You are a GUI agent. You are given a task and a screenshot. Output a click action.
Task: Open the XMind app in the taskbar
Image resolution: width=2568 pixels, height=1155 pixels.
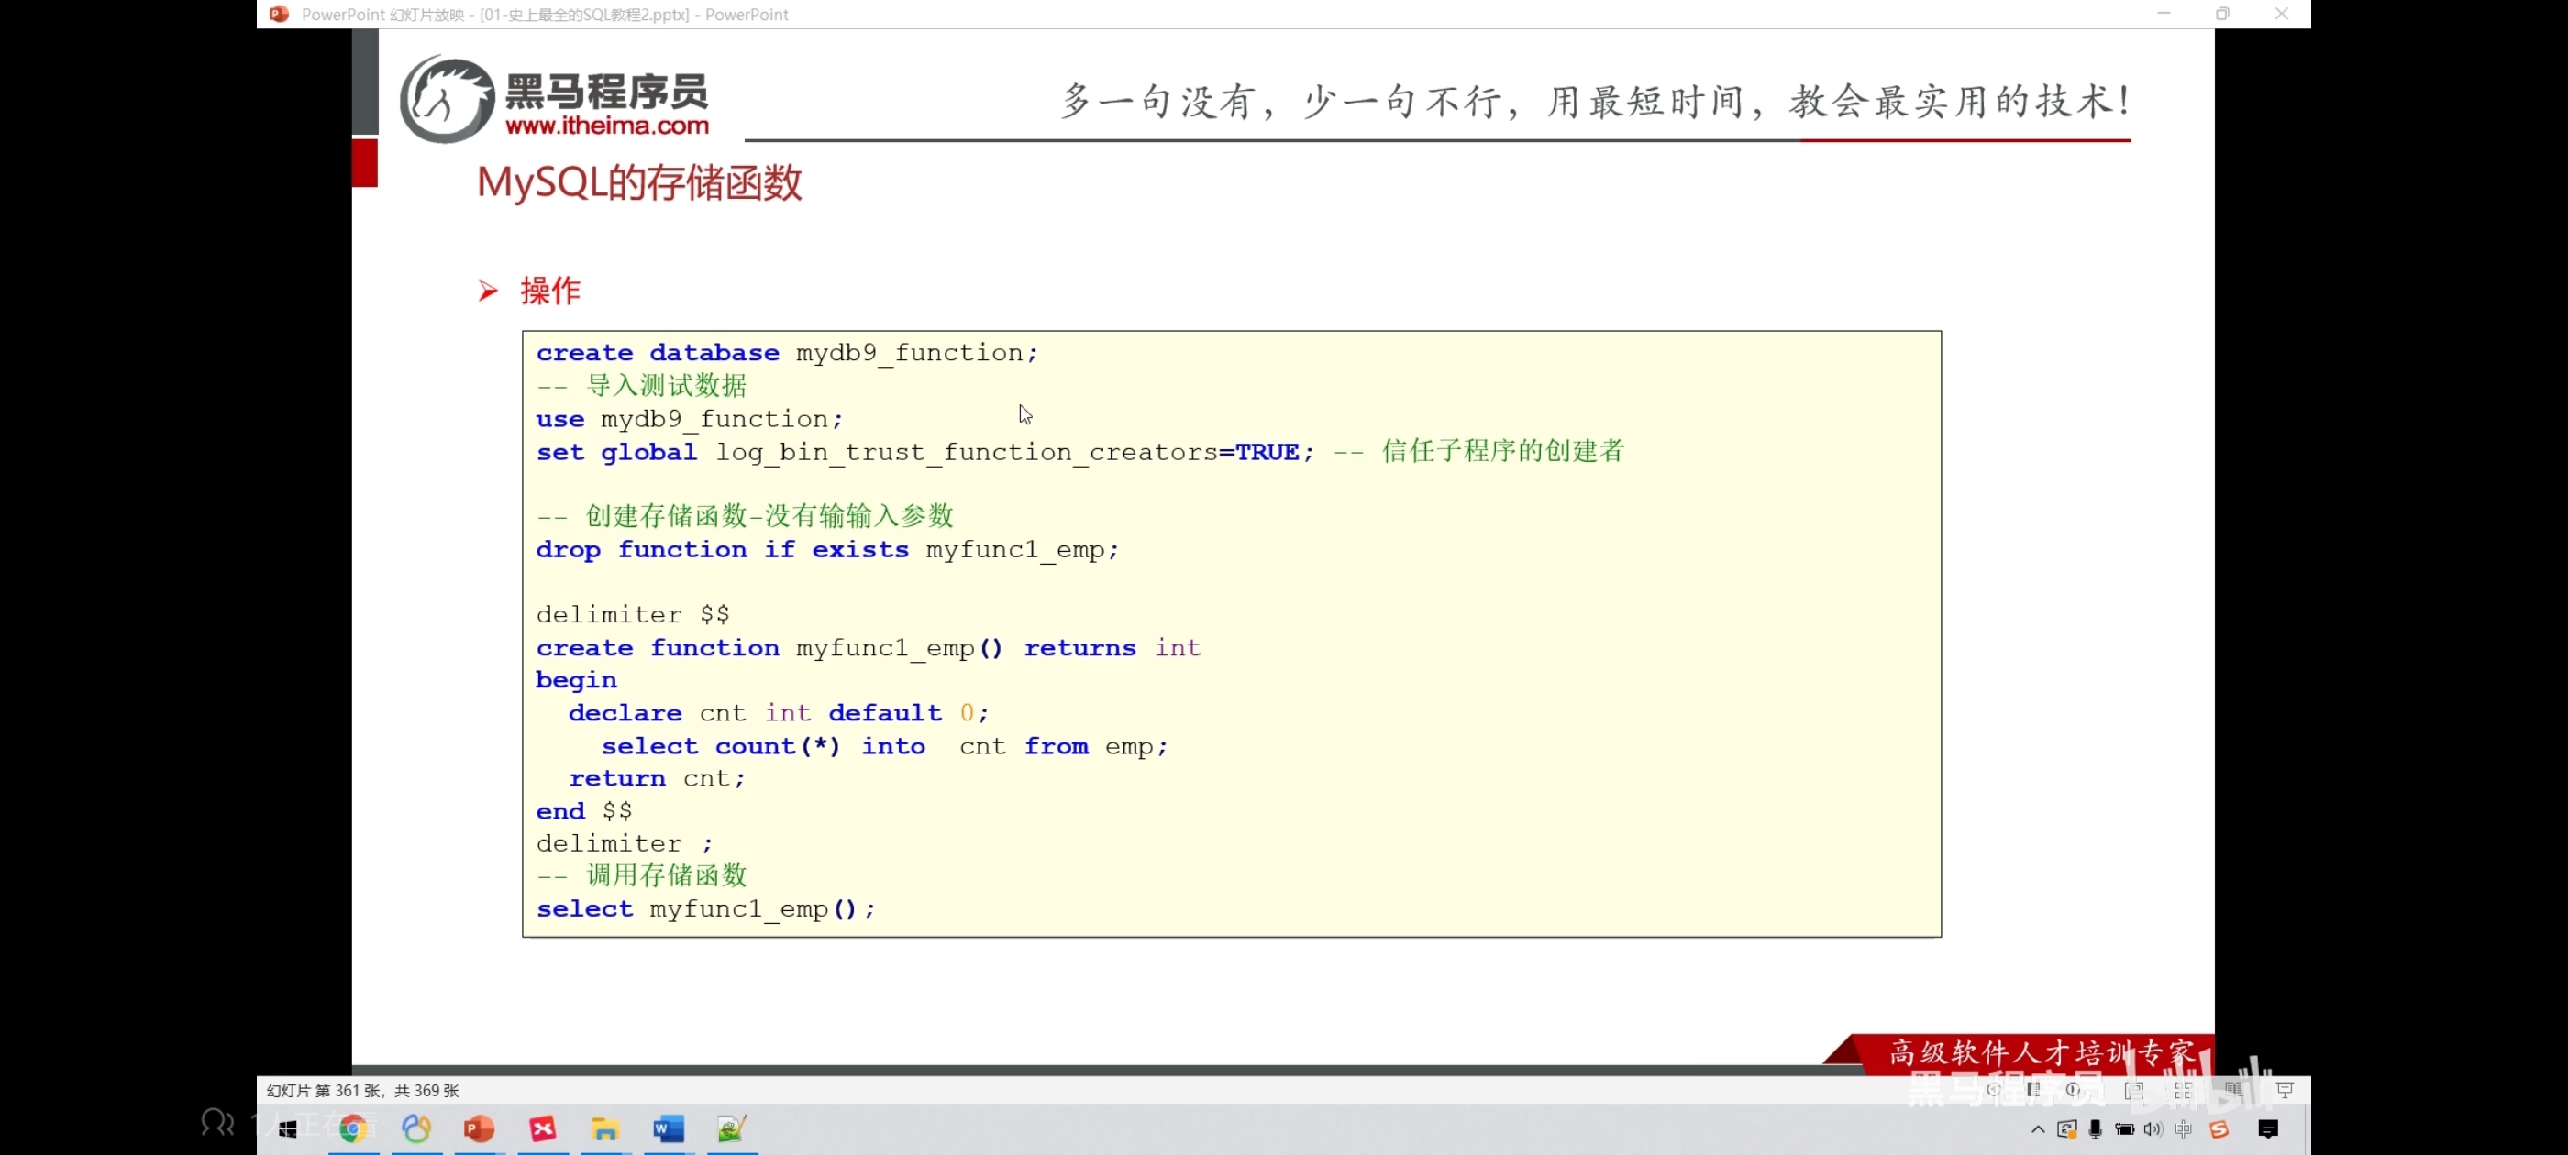click(x=542, y=1129)
